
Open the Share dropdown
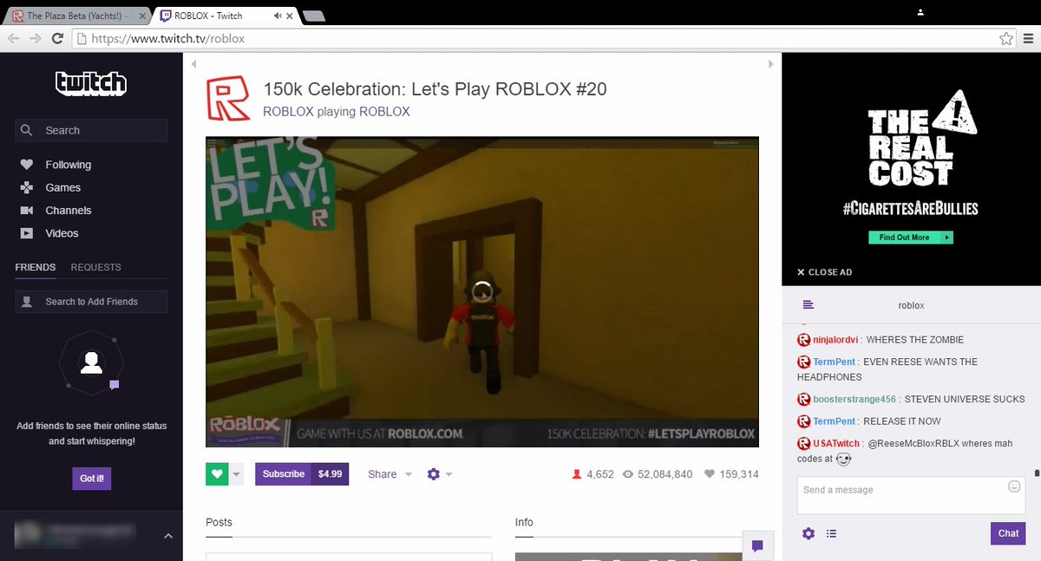[390, 474]
